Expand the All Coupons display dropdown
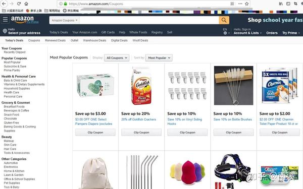Screen dimensions: 303x189 click(117, 57)
